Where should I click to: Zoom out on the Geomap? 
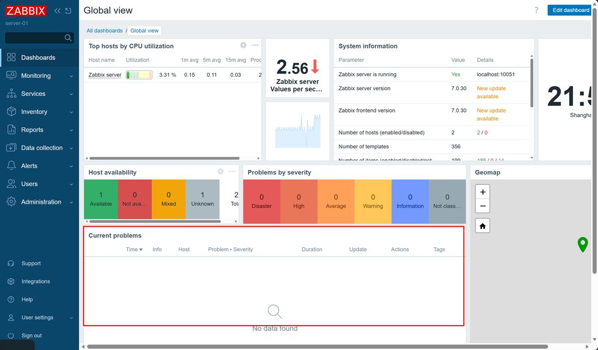(482, 206)
